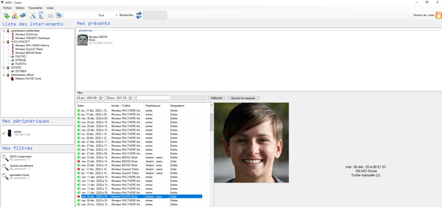Click green entry arrow on 30 déc. 2020 row
This screenshot has height=207, width=442.
click(79, 118)
